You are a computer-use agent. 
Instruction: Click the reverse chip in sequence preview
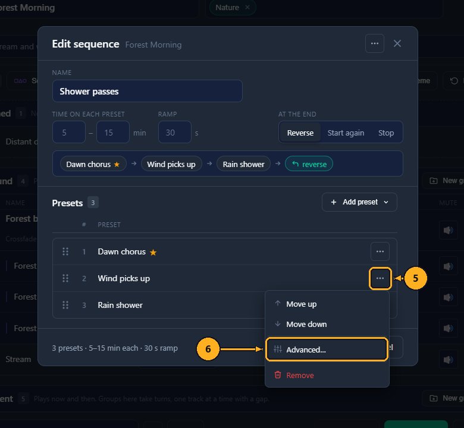309,164
